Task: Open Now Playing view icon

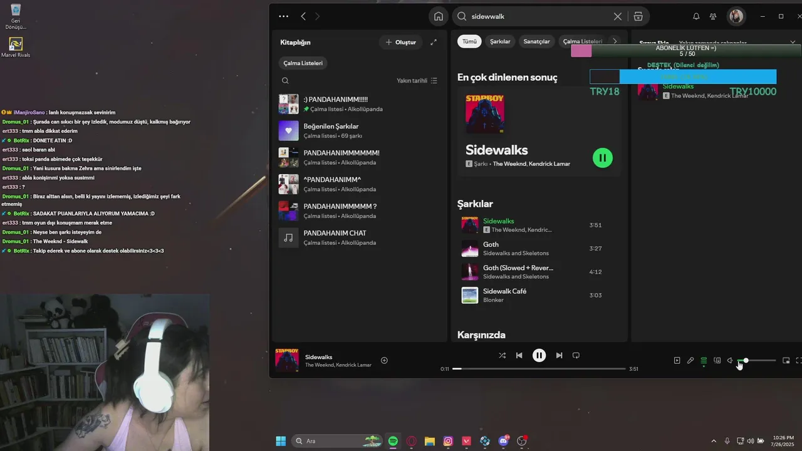Action: [x=677, y=360]
